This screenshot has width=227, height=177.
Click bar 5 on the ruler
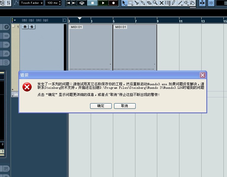[113, 21]
